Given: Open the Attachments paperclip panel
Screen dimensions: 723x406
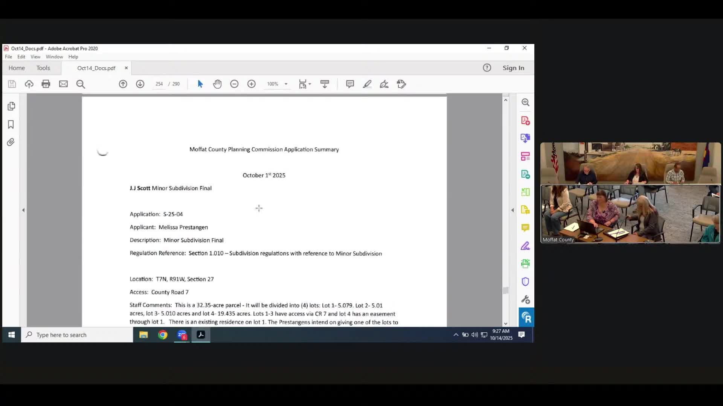Looking at the screenshot, I should (11, 142).
